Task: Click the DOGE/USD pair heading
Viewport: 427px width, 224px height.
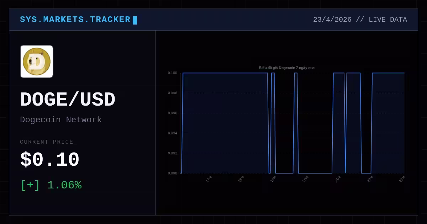Action: 68,100
